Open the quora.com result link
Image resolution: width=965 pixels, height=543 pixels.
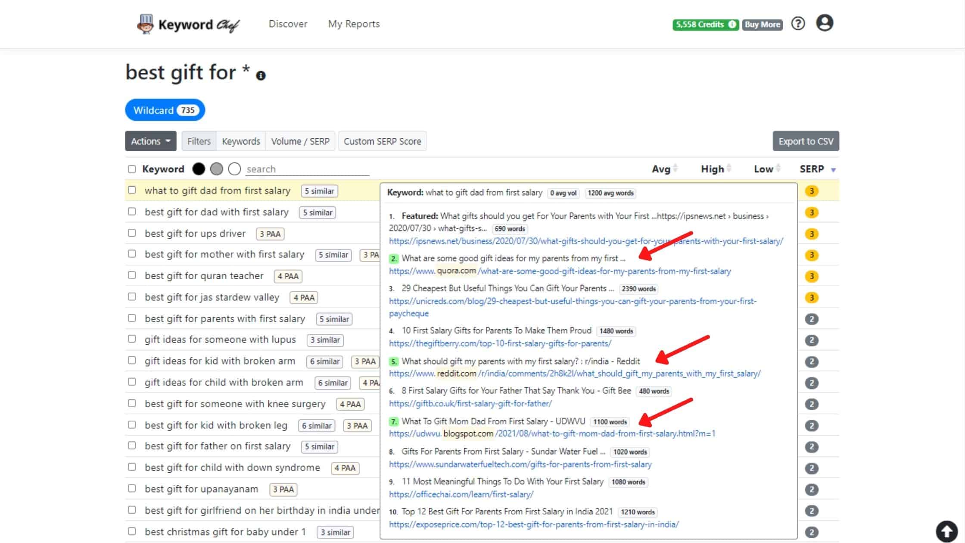(560, 271)
